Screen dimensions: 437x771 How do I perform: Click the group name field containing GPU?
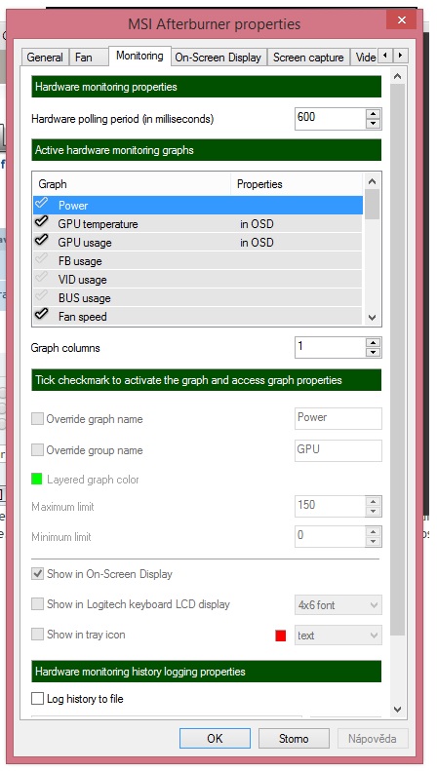coord(338,450)
